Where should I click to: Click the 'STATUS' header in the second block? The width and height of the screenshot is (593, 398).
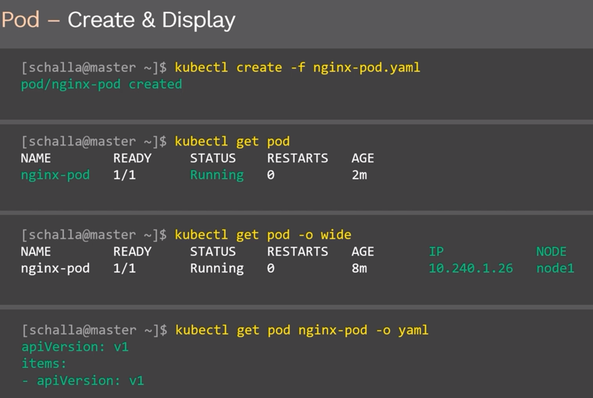click(x=213, y=158)
